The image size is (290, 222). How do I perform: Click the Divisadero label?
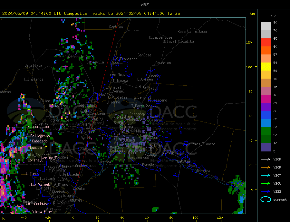[157, 100]
